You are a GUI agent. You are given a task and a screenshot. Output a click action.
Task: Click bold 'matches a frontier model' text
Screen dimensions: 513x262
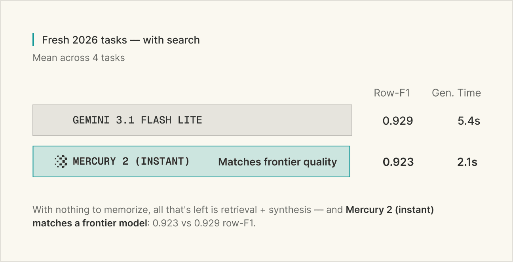click(90, 223)
